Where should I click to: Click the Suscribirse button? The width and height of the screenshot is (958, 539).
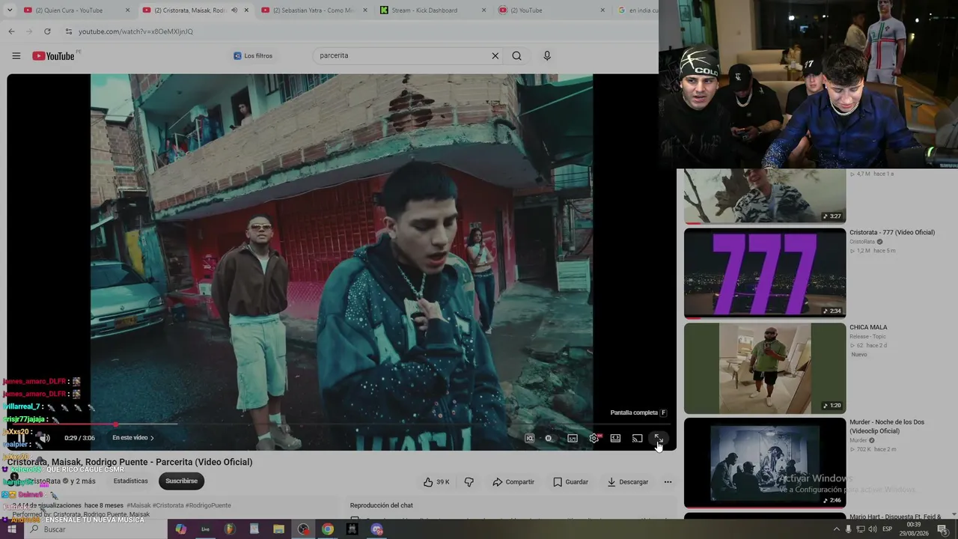pos(181,481)
